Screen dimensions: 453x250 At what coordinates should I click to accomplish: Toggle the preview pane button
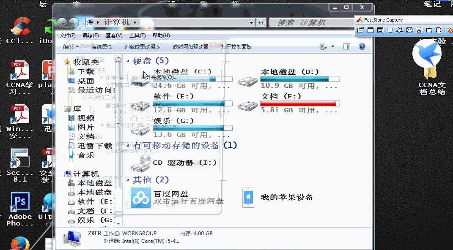click(347, 46)
